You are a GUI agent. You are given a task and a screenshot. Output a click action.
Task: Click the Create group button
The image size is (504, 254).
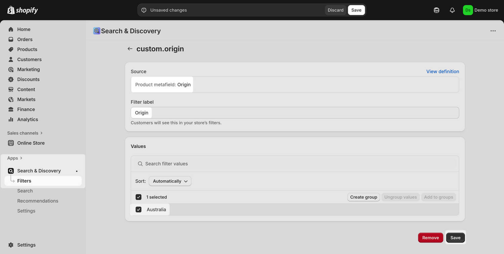click(363, 197)
